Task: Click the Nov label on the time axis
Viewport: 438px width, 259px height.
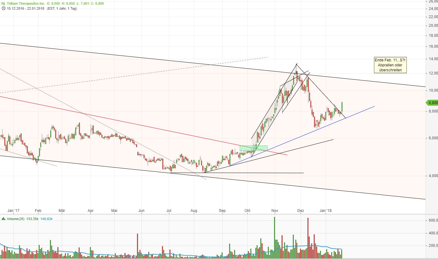Action: [274, 211]
